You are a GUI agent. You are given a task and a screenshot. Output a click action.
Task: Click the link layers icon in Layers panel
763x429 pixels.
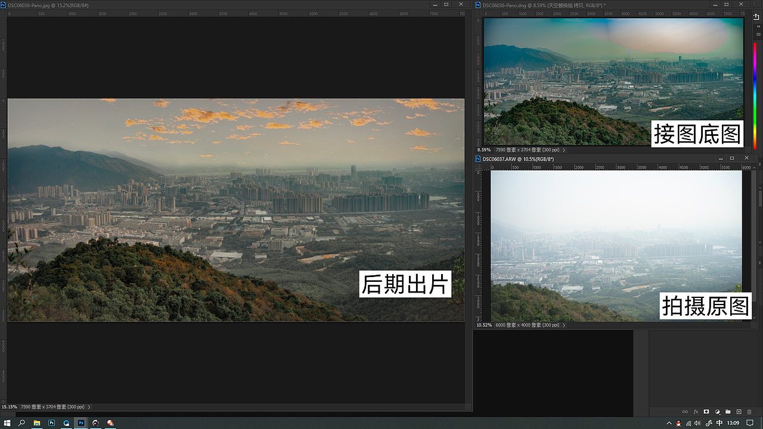pyautogui.click(x=685, y=412)
